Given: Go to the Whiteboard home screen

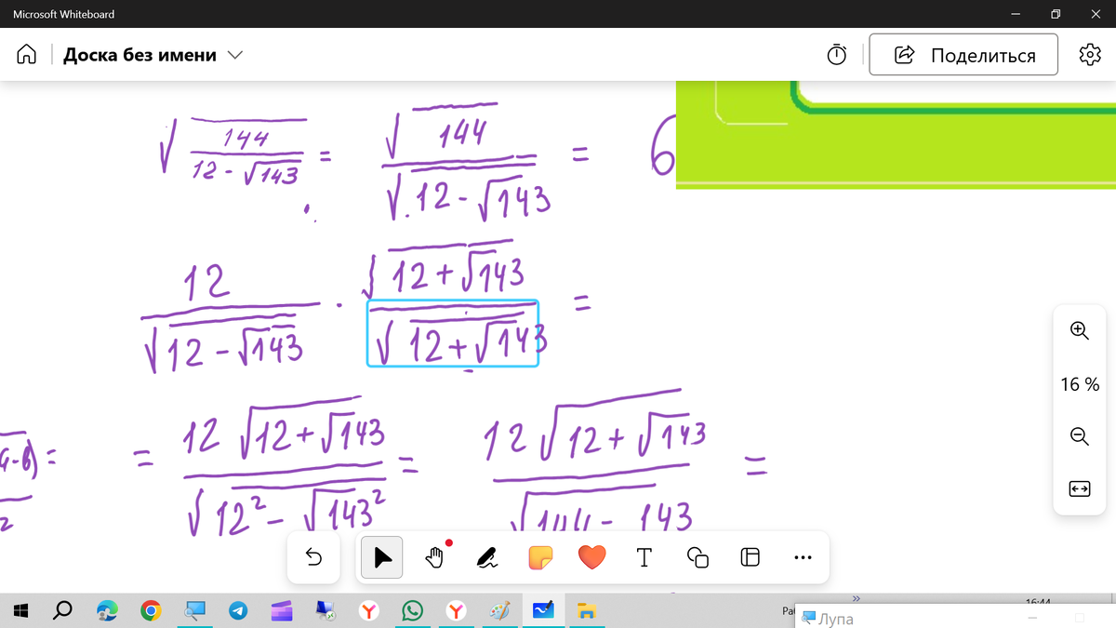Looking at the screenshot, I should point(26,55).
